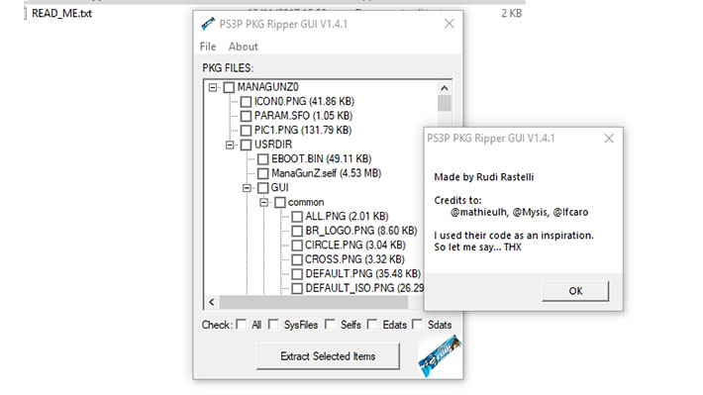The height and width of the screenshot is (395, 703).
Task: Click the chocolate bar logo image
Action: (x=440, y=356)
